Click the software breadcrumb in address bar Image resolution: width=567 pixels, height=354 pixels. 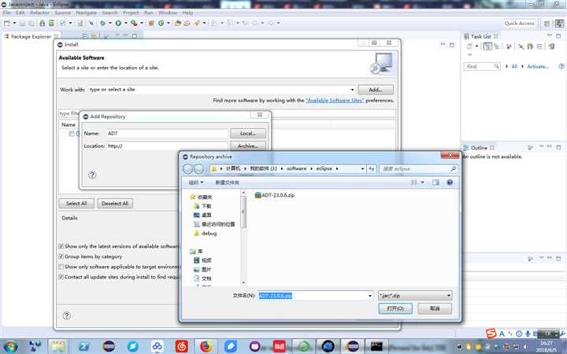(297, 168)
